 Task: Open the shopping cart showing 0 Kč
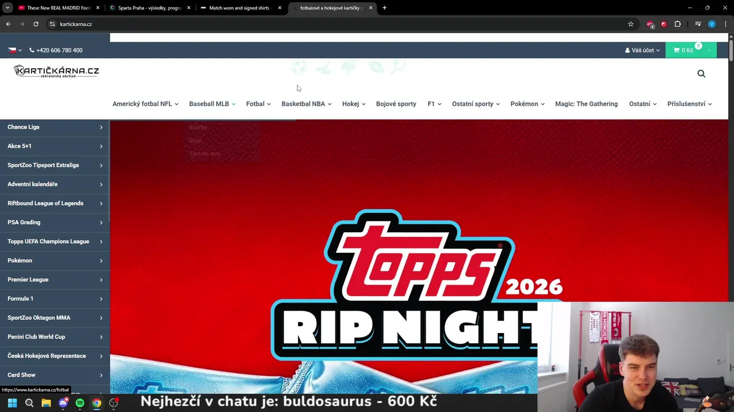pos(683,50)
